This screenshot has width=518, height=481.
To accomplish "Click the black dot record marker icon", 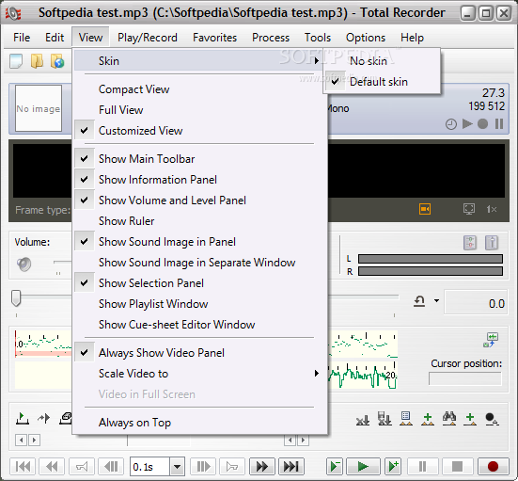I will 492,419.
